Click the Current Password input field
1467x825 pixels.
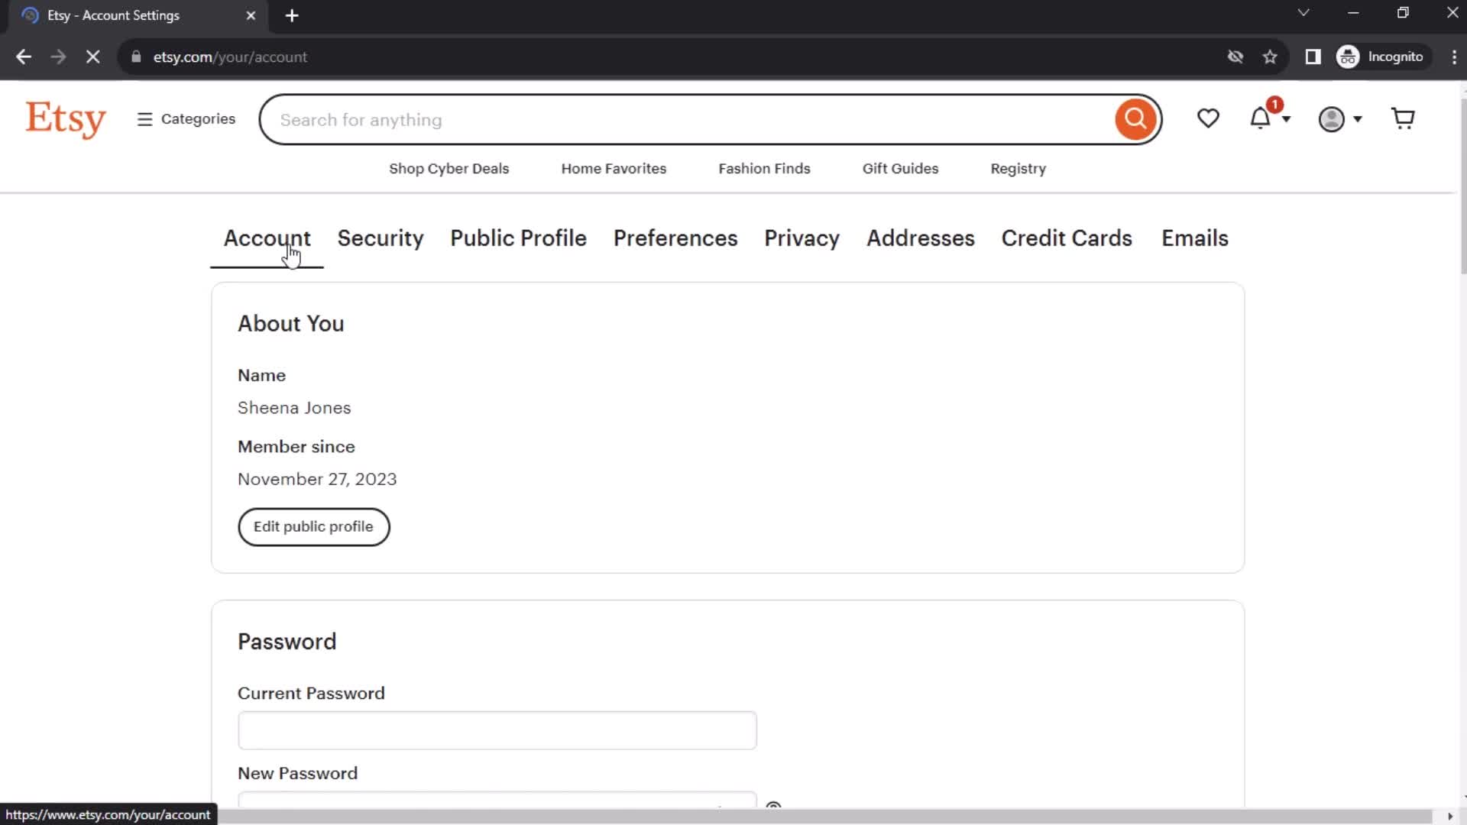click(497, 731)
